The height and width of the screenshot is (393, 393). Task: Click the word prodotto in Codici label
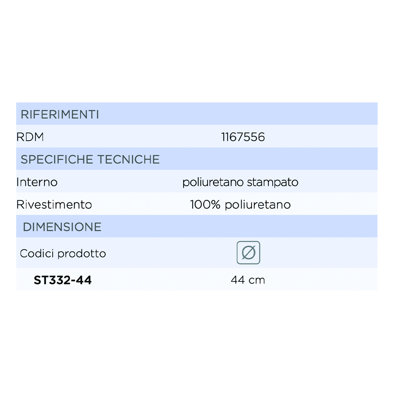pos(82,253)
